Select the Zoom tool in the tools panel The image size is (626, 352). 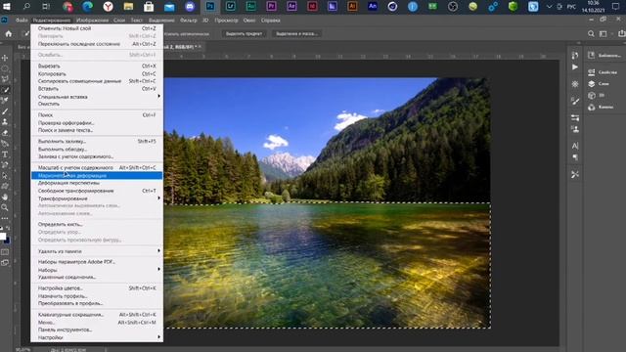[5, 207]
